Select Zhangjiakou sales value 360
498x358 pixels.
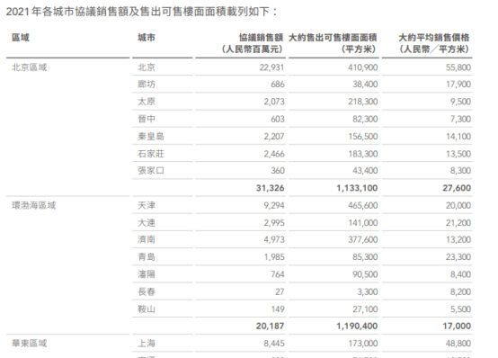(x=278, y=171)
